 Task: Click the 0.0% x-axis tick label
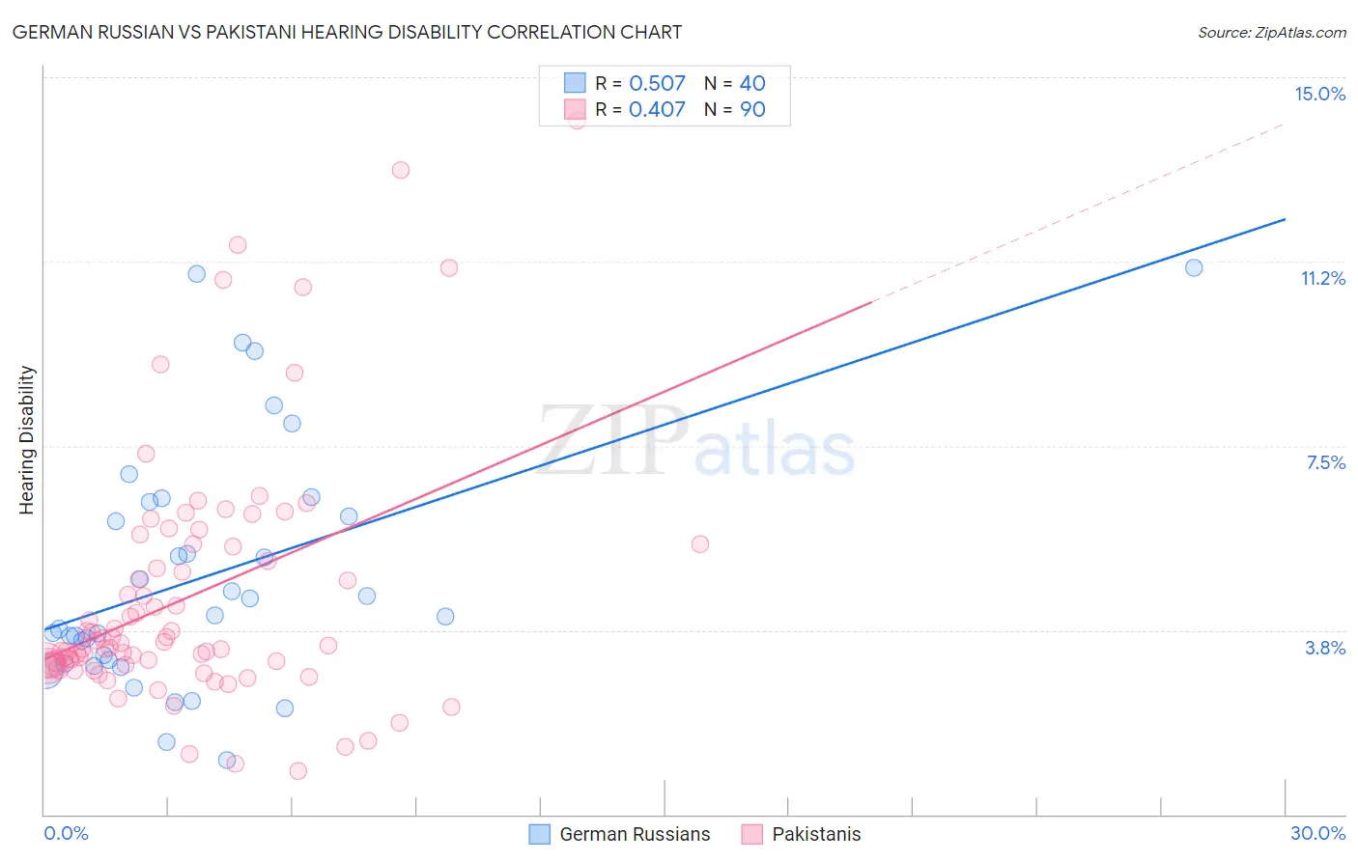pyautogui.click(x=66, y=833)
